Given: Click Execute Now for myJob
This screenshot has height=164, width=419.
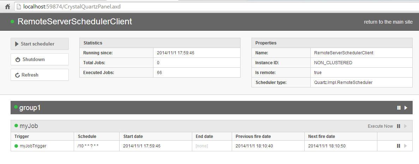Looking at the screenshot, I should (380, 126).
